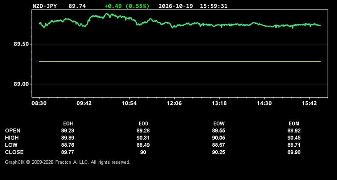Screen dimensions: 337x180
Task: Click the CLOSE row label
Action: (x=14, y=152)
